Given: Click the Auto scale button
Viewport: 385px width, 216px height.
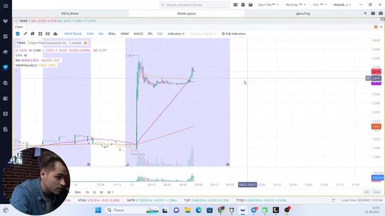Looking at the screenshot, I should click(x=376, y=192).
